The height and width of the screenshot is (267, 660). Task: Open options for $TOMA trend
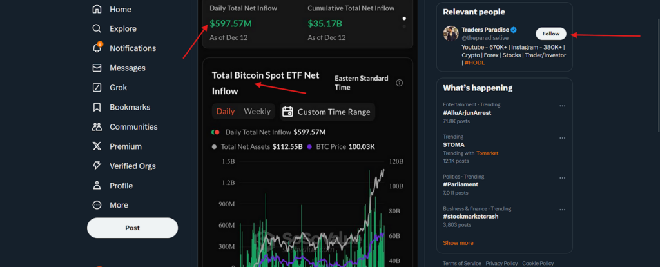pos(562,138)
